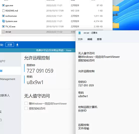Image resolution: width=139 pixels, height=134 pixels.
Task: Click 授权轻松访问 line in Notepad
Action: point(86,61)
